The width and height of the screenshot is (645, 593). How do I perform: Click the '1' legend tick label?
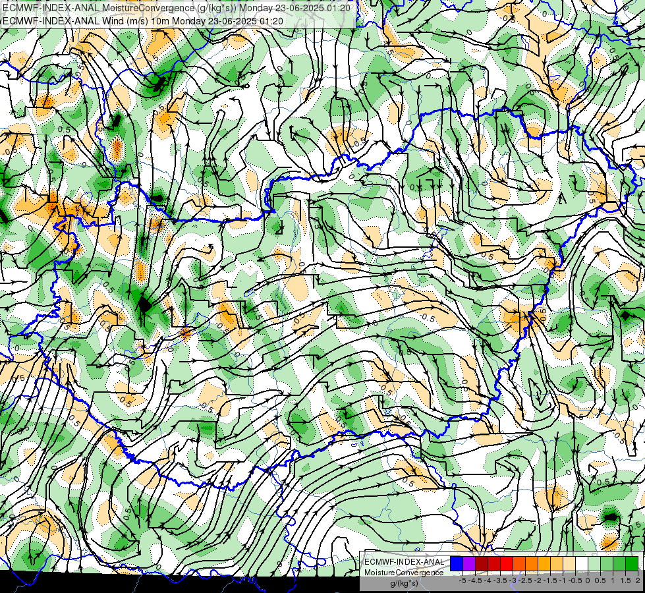(x=613, y=580)
